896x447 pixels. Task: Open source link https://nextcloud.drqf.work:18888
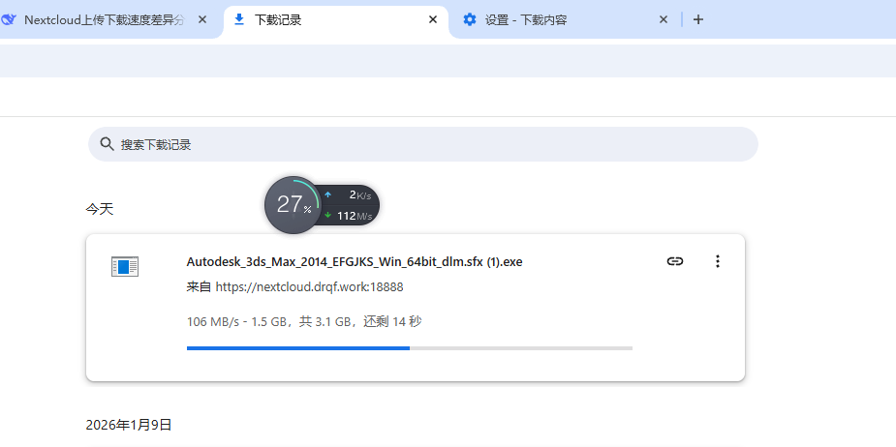coord(309,287)
